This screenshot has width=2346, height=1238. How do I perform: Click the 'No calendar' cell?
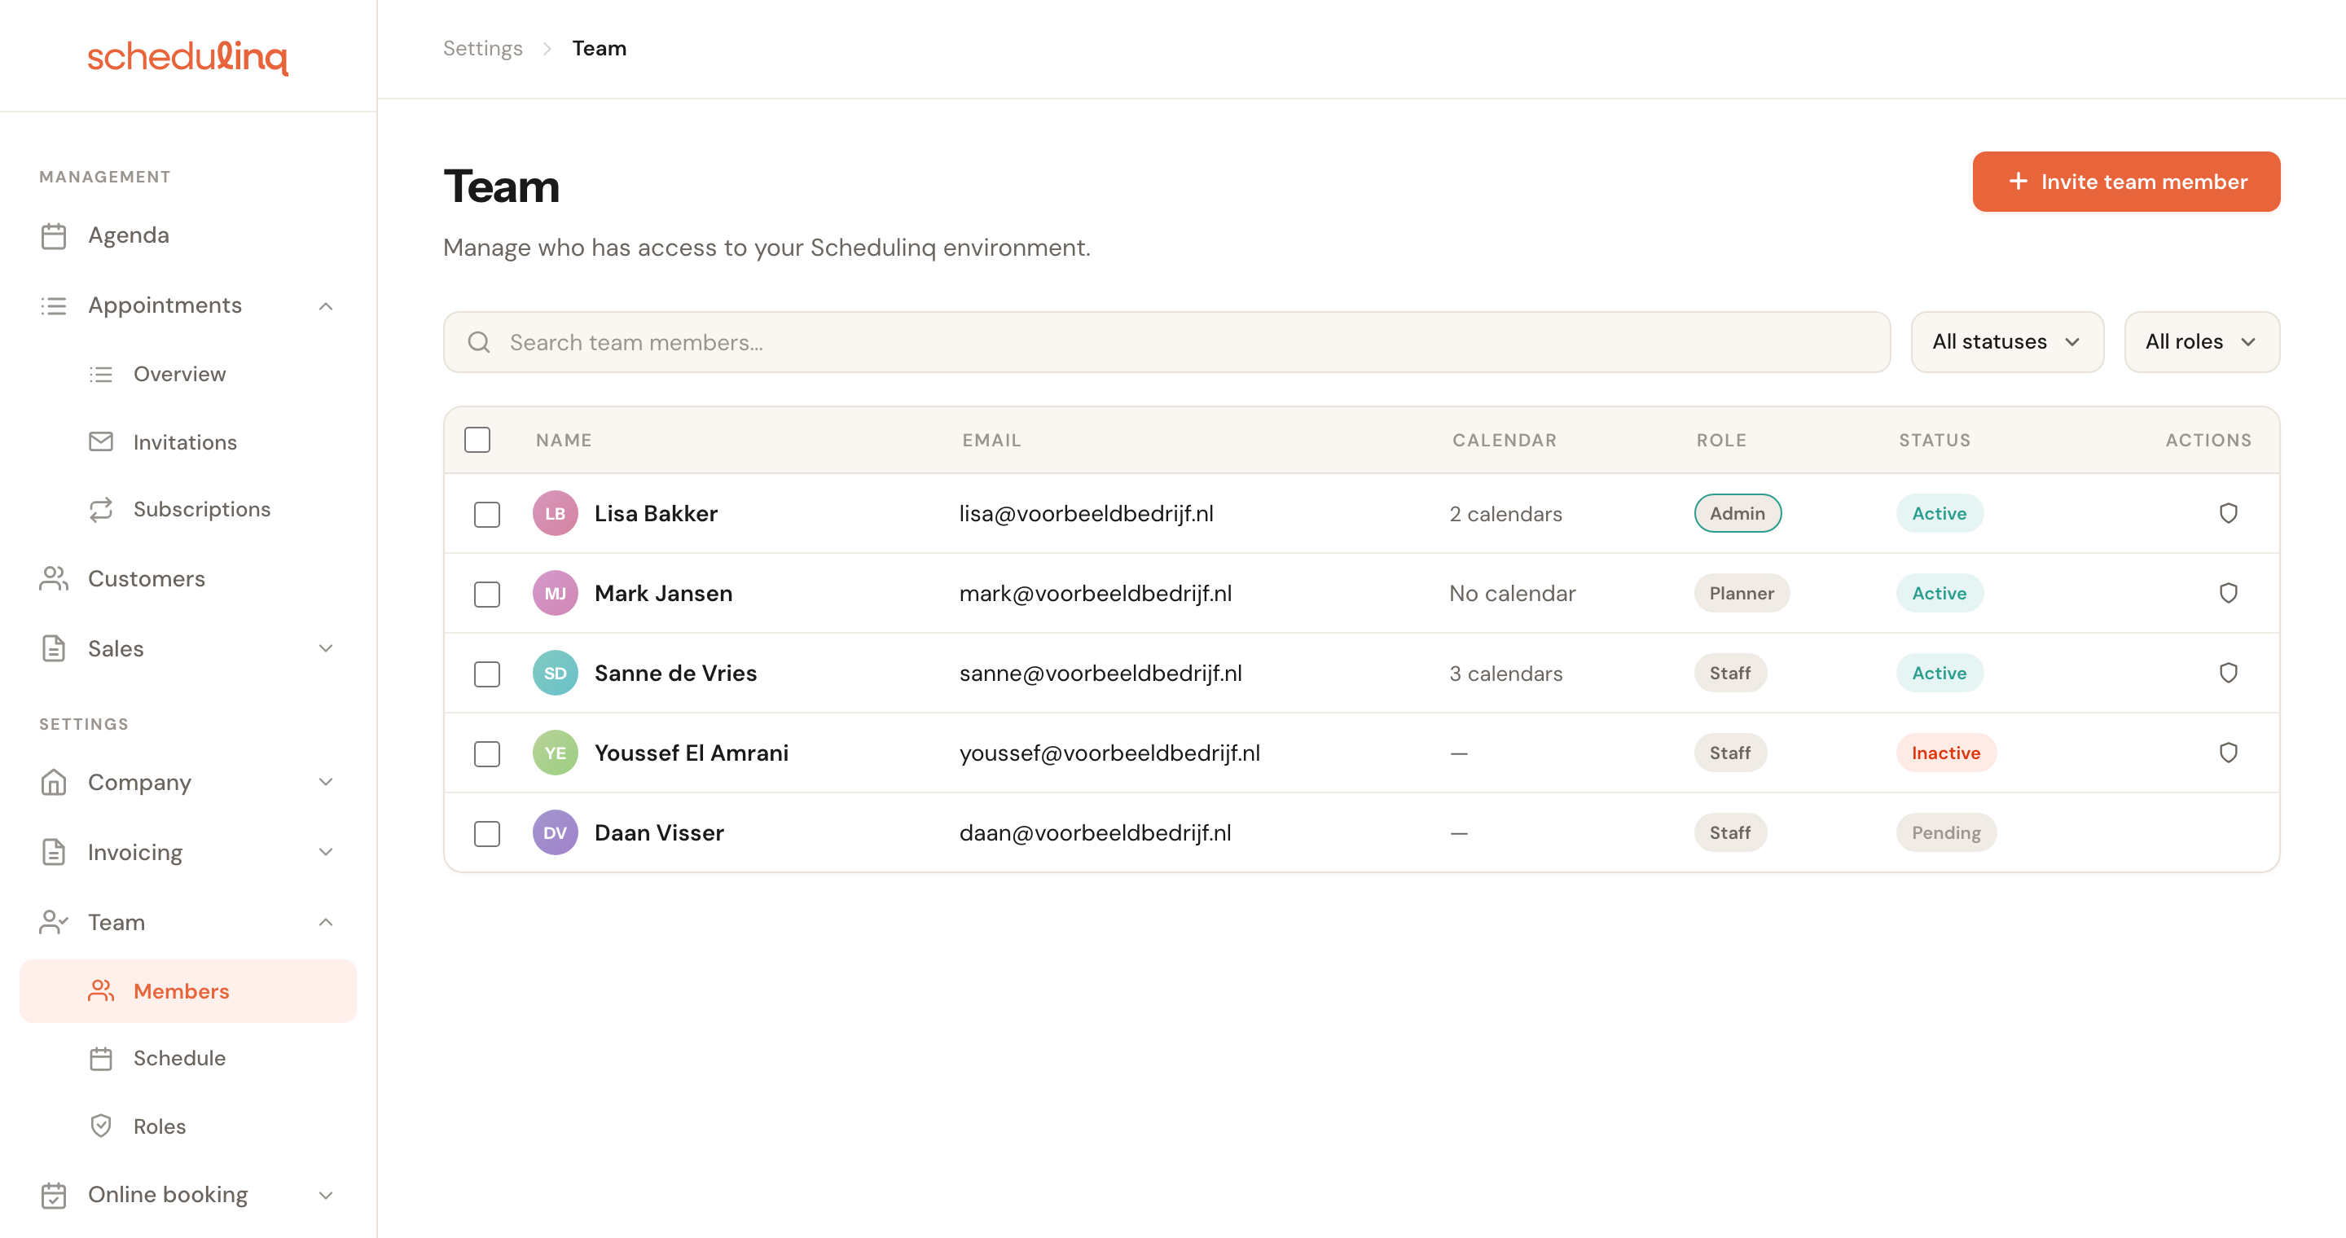1512,594
